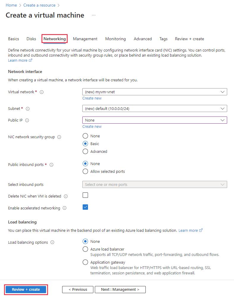This screenshot has height=300, width=234.
Task: Click the Virtual network info icon
Action: point(41,92)
